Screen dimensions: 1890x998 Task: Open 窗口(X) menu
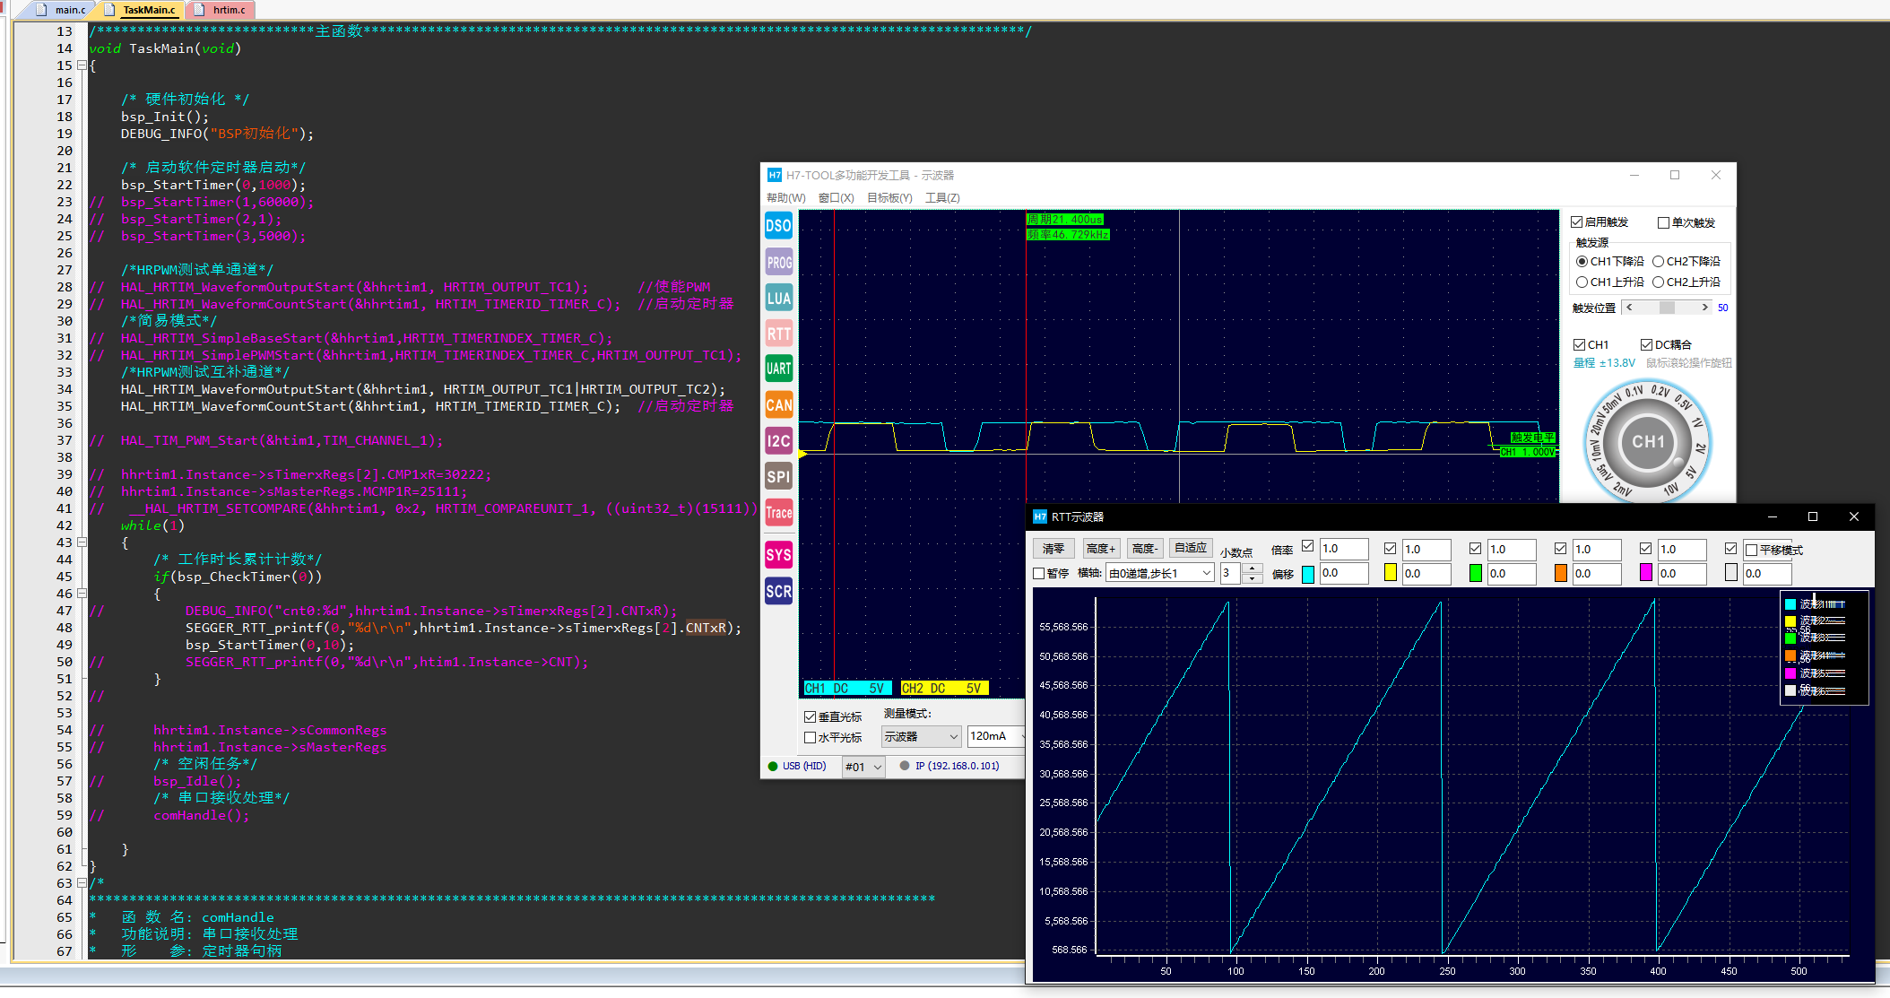pyautogui.click(x=836, y=197)
